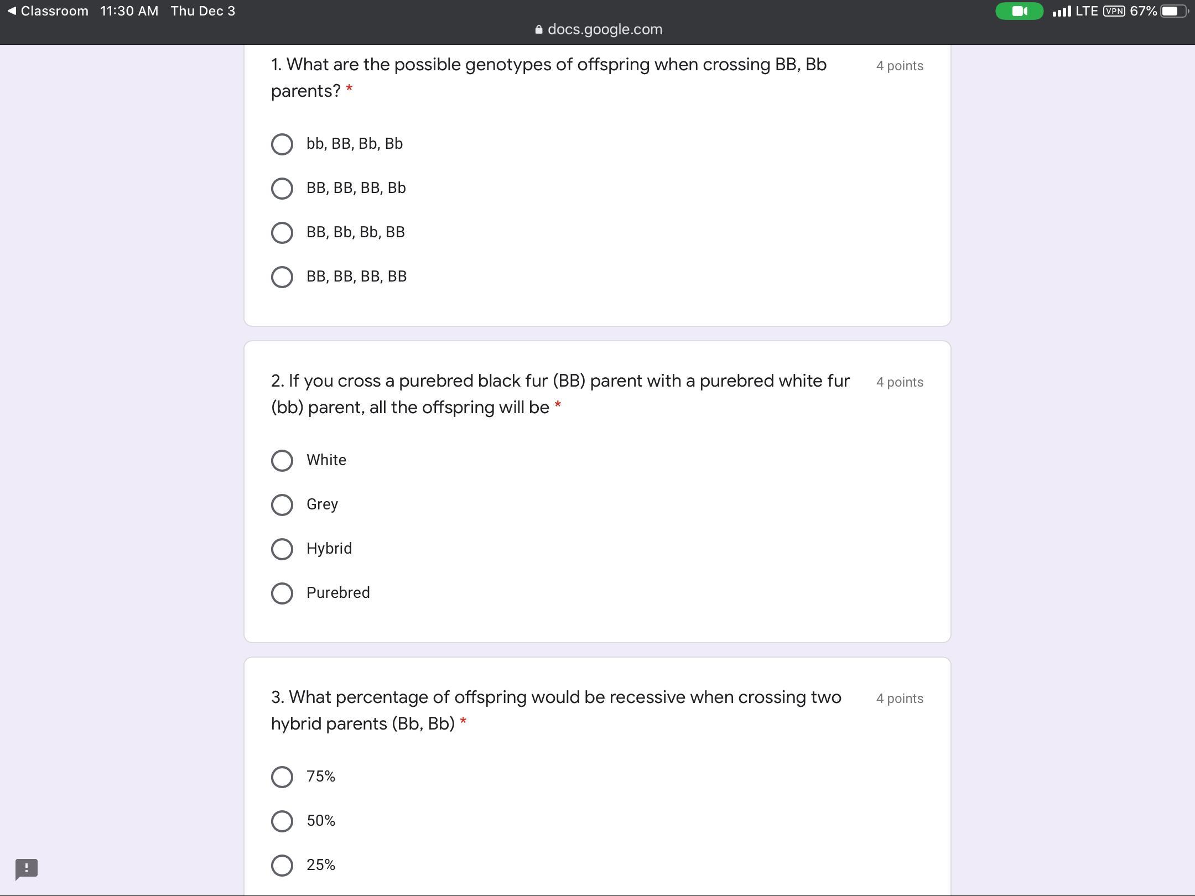Choose White for question 2
Viewport: 1195px width, 896px height.
coord(282,461)
